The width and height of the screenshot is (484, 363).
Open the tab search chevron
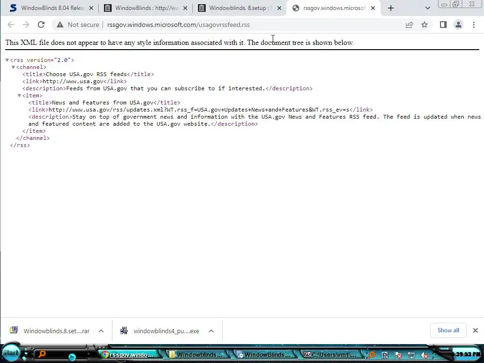click(427, 9)
